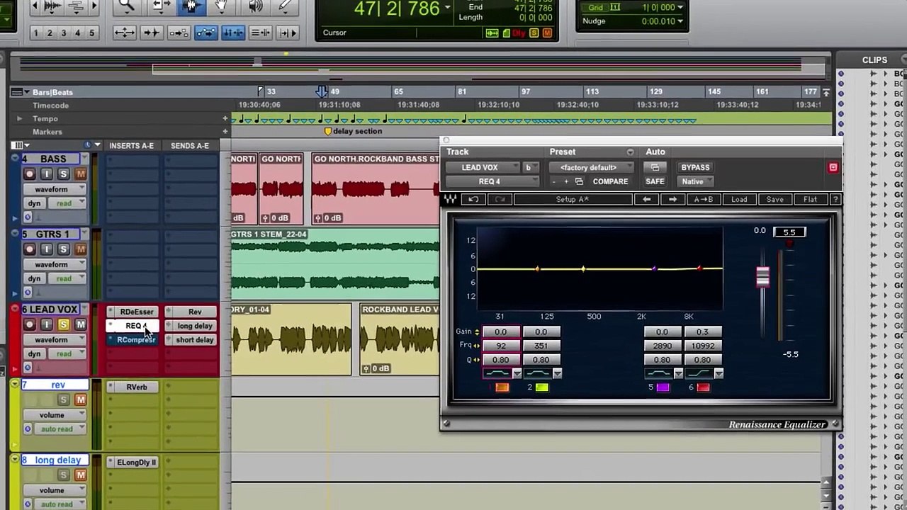Select the Grabber hand tool
The height and width of the screenshot is (510, 907).
pyautogui.click(x=222, y=6)
